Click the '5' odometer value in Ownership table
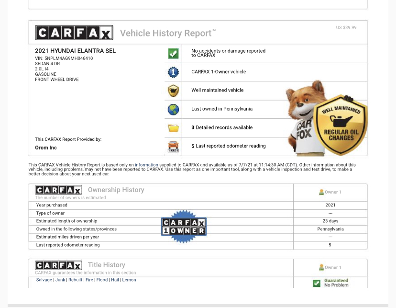Image resolution: width=396 pixels, height=308 pixels. pos(330,245)
